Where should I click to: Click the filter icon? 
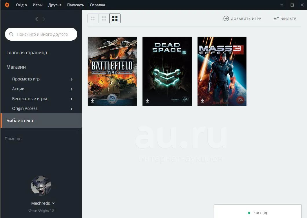(x=276, y=18)
